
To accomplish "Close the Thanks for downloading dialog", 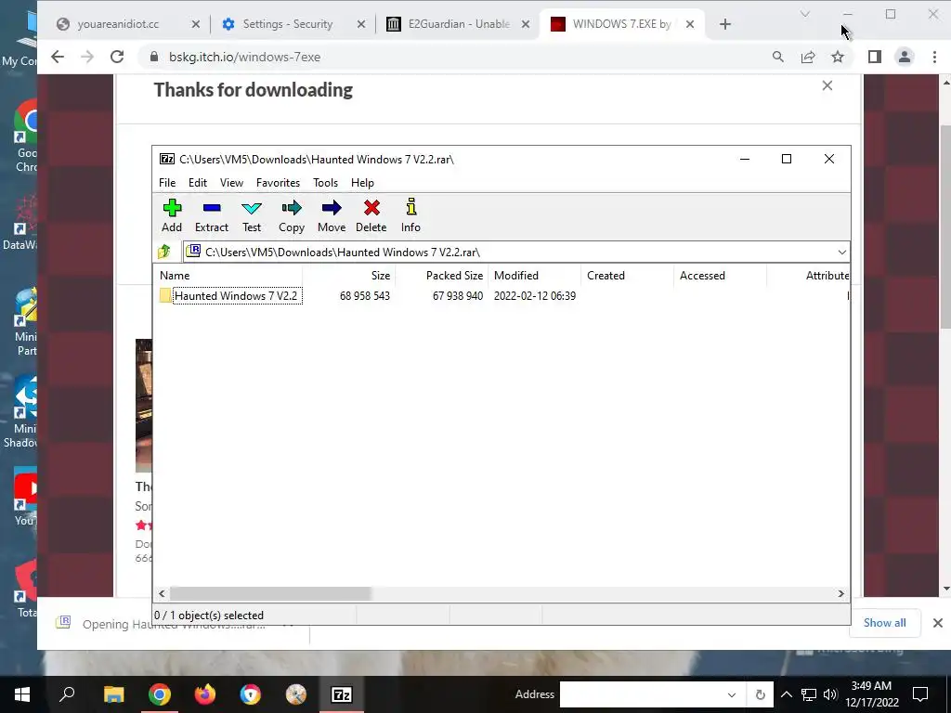I will click(827, 85).
